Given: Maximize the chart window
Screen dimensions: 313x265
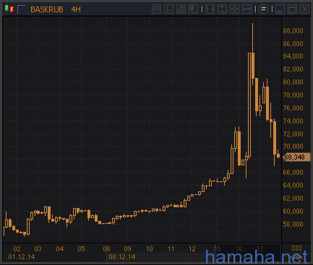Looking at the screenshot, I should pyautogui.click(x=292, y=9).
